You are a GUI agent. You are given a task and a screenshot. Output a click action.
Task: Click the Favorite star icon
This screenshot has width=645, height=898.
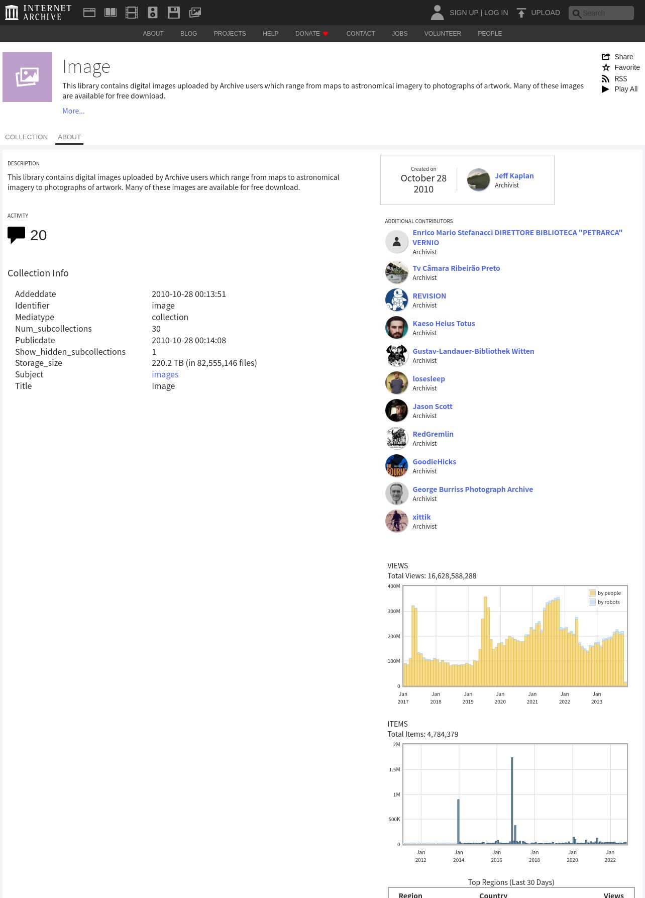(606, 67)
